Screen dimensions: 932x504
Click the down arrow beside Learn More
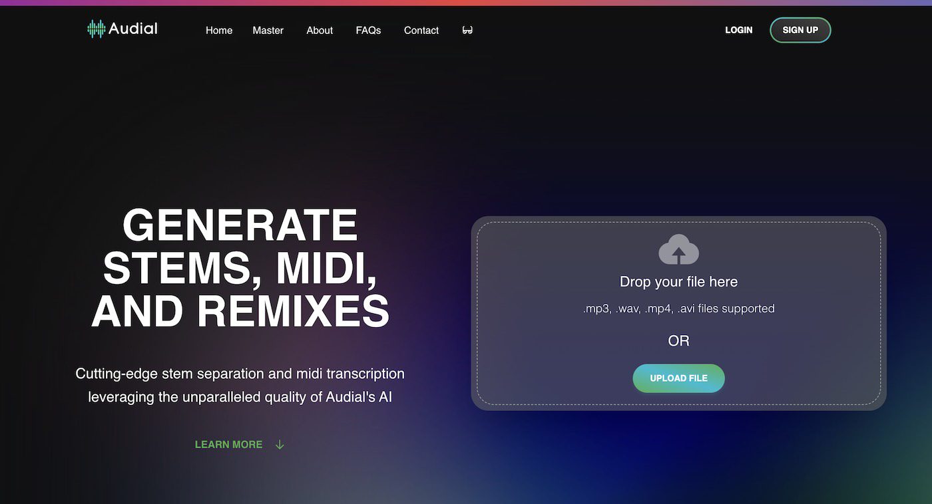click(x=280, y=445)
